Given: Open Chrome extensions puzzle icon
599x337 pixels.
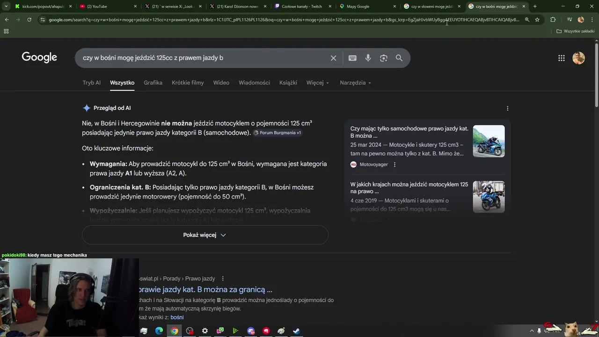Looking at the screenshot, I should pyautogui.click(x=553, y=20).
